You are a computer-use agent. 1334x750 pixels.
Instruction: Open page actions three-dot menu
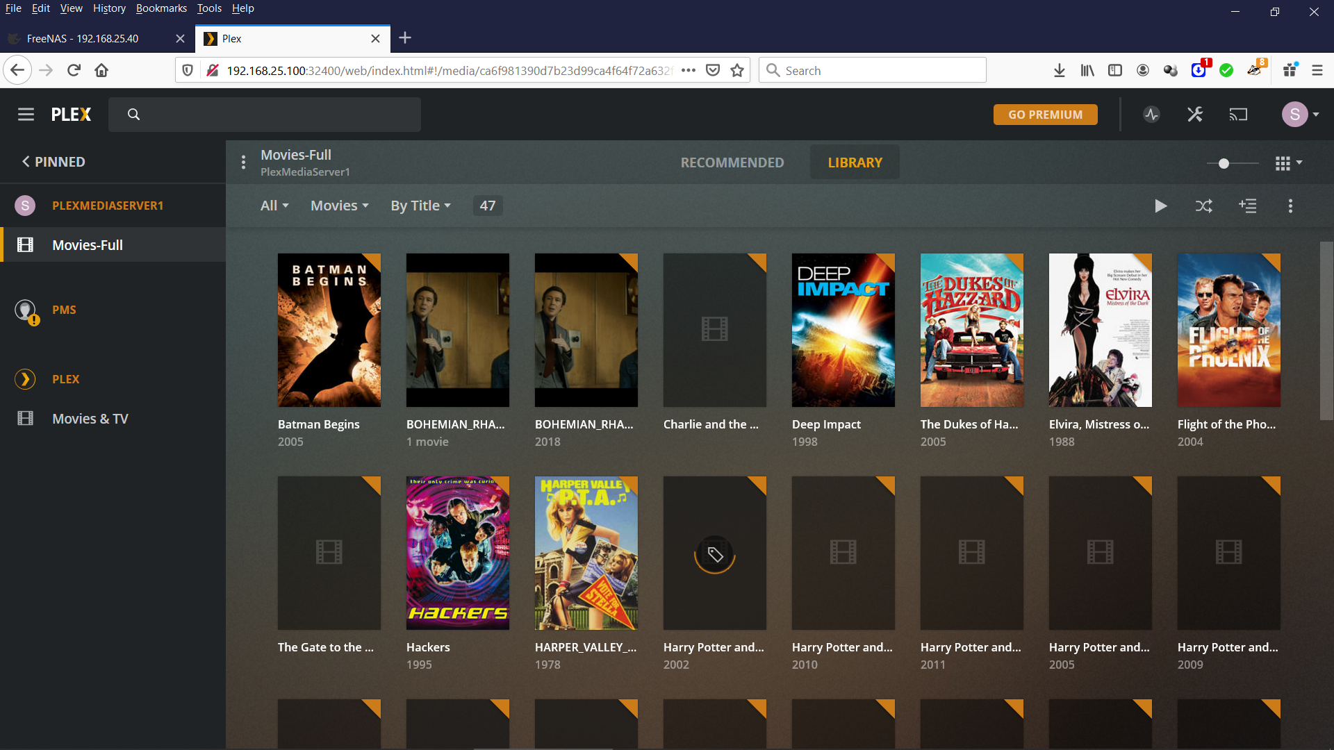pos(689,70)
